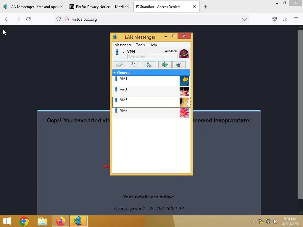The image size is (303, 227).
Task: Show hidden system tray icons
Action: coord(254,221)
